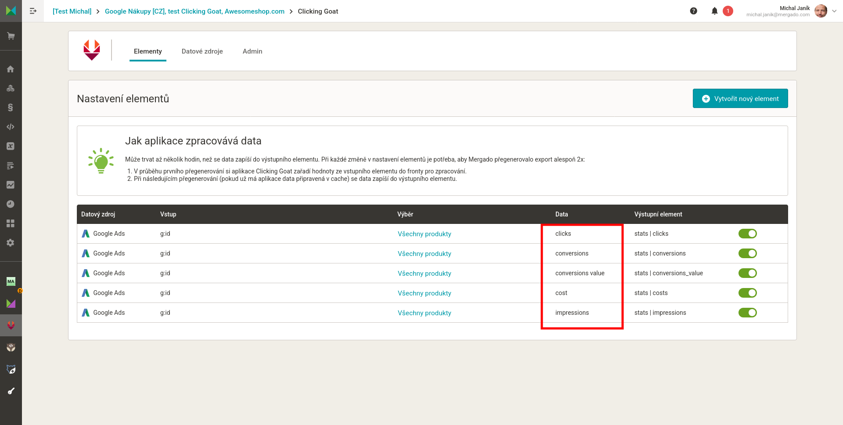Screen dimensions: 843x425
Task: Open the playlist queue icon in sidebar
Action: 11,166
